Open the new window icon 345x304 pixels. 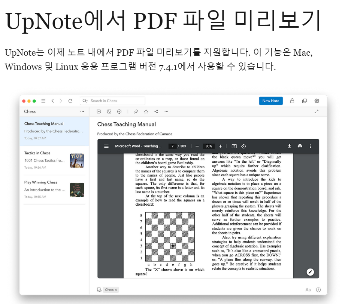click(x=304, y=101)
